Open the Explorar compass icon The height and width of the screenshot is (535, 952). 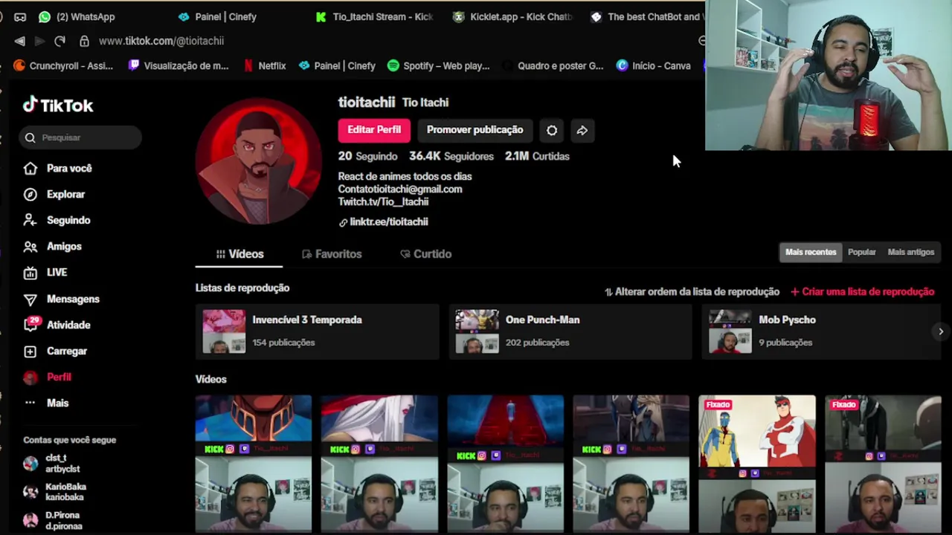tap(30, 195)
